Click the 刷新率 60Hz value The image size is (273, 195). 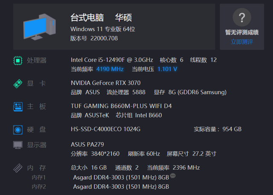144,154
